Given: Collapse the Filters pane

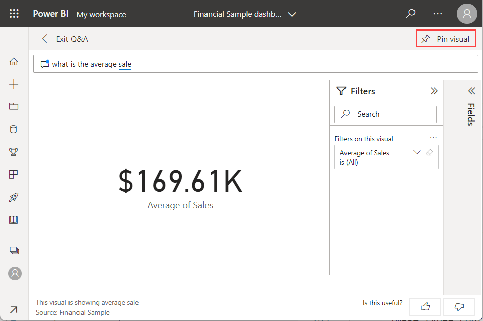Looking at the screenshot, I should (x=434, y=91).
